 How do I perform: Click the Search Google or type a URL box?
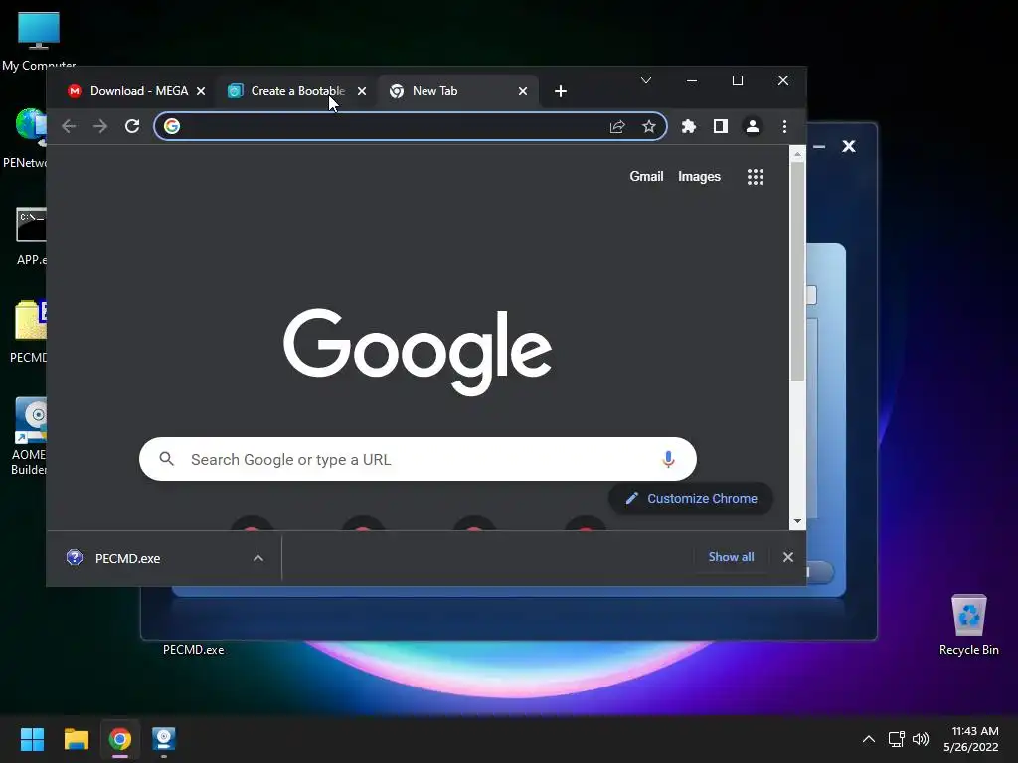click(x=418, y=459)
